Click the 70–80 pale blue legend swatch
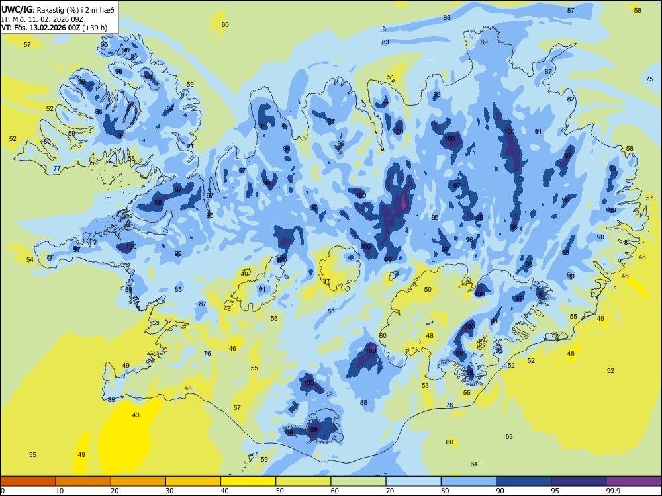The height and width of the screenshot is (496, 662). 413,481
